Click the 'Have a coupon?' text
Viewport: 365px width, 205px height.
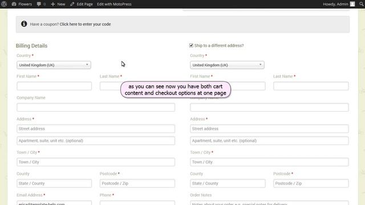[x=44, y=24]
